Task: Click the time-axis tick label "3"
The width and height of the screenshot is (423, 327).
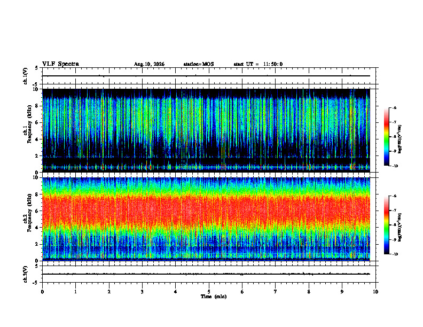Action: 142,292
